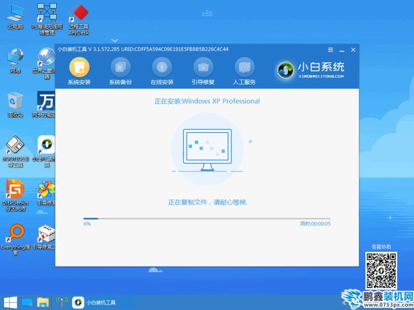Screen dimensions: 414x310
Task: Click the 6% progress label
Action: click(87, 224)
